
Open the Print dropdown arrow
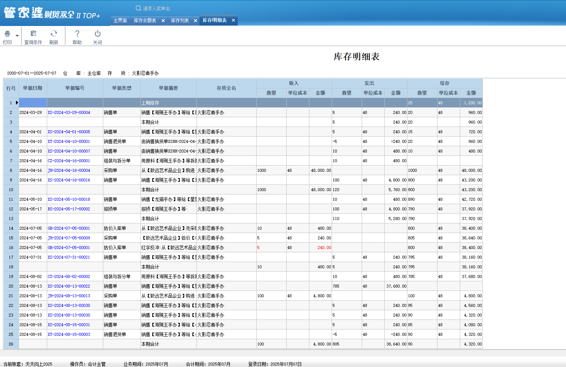[x=17, y=36]
